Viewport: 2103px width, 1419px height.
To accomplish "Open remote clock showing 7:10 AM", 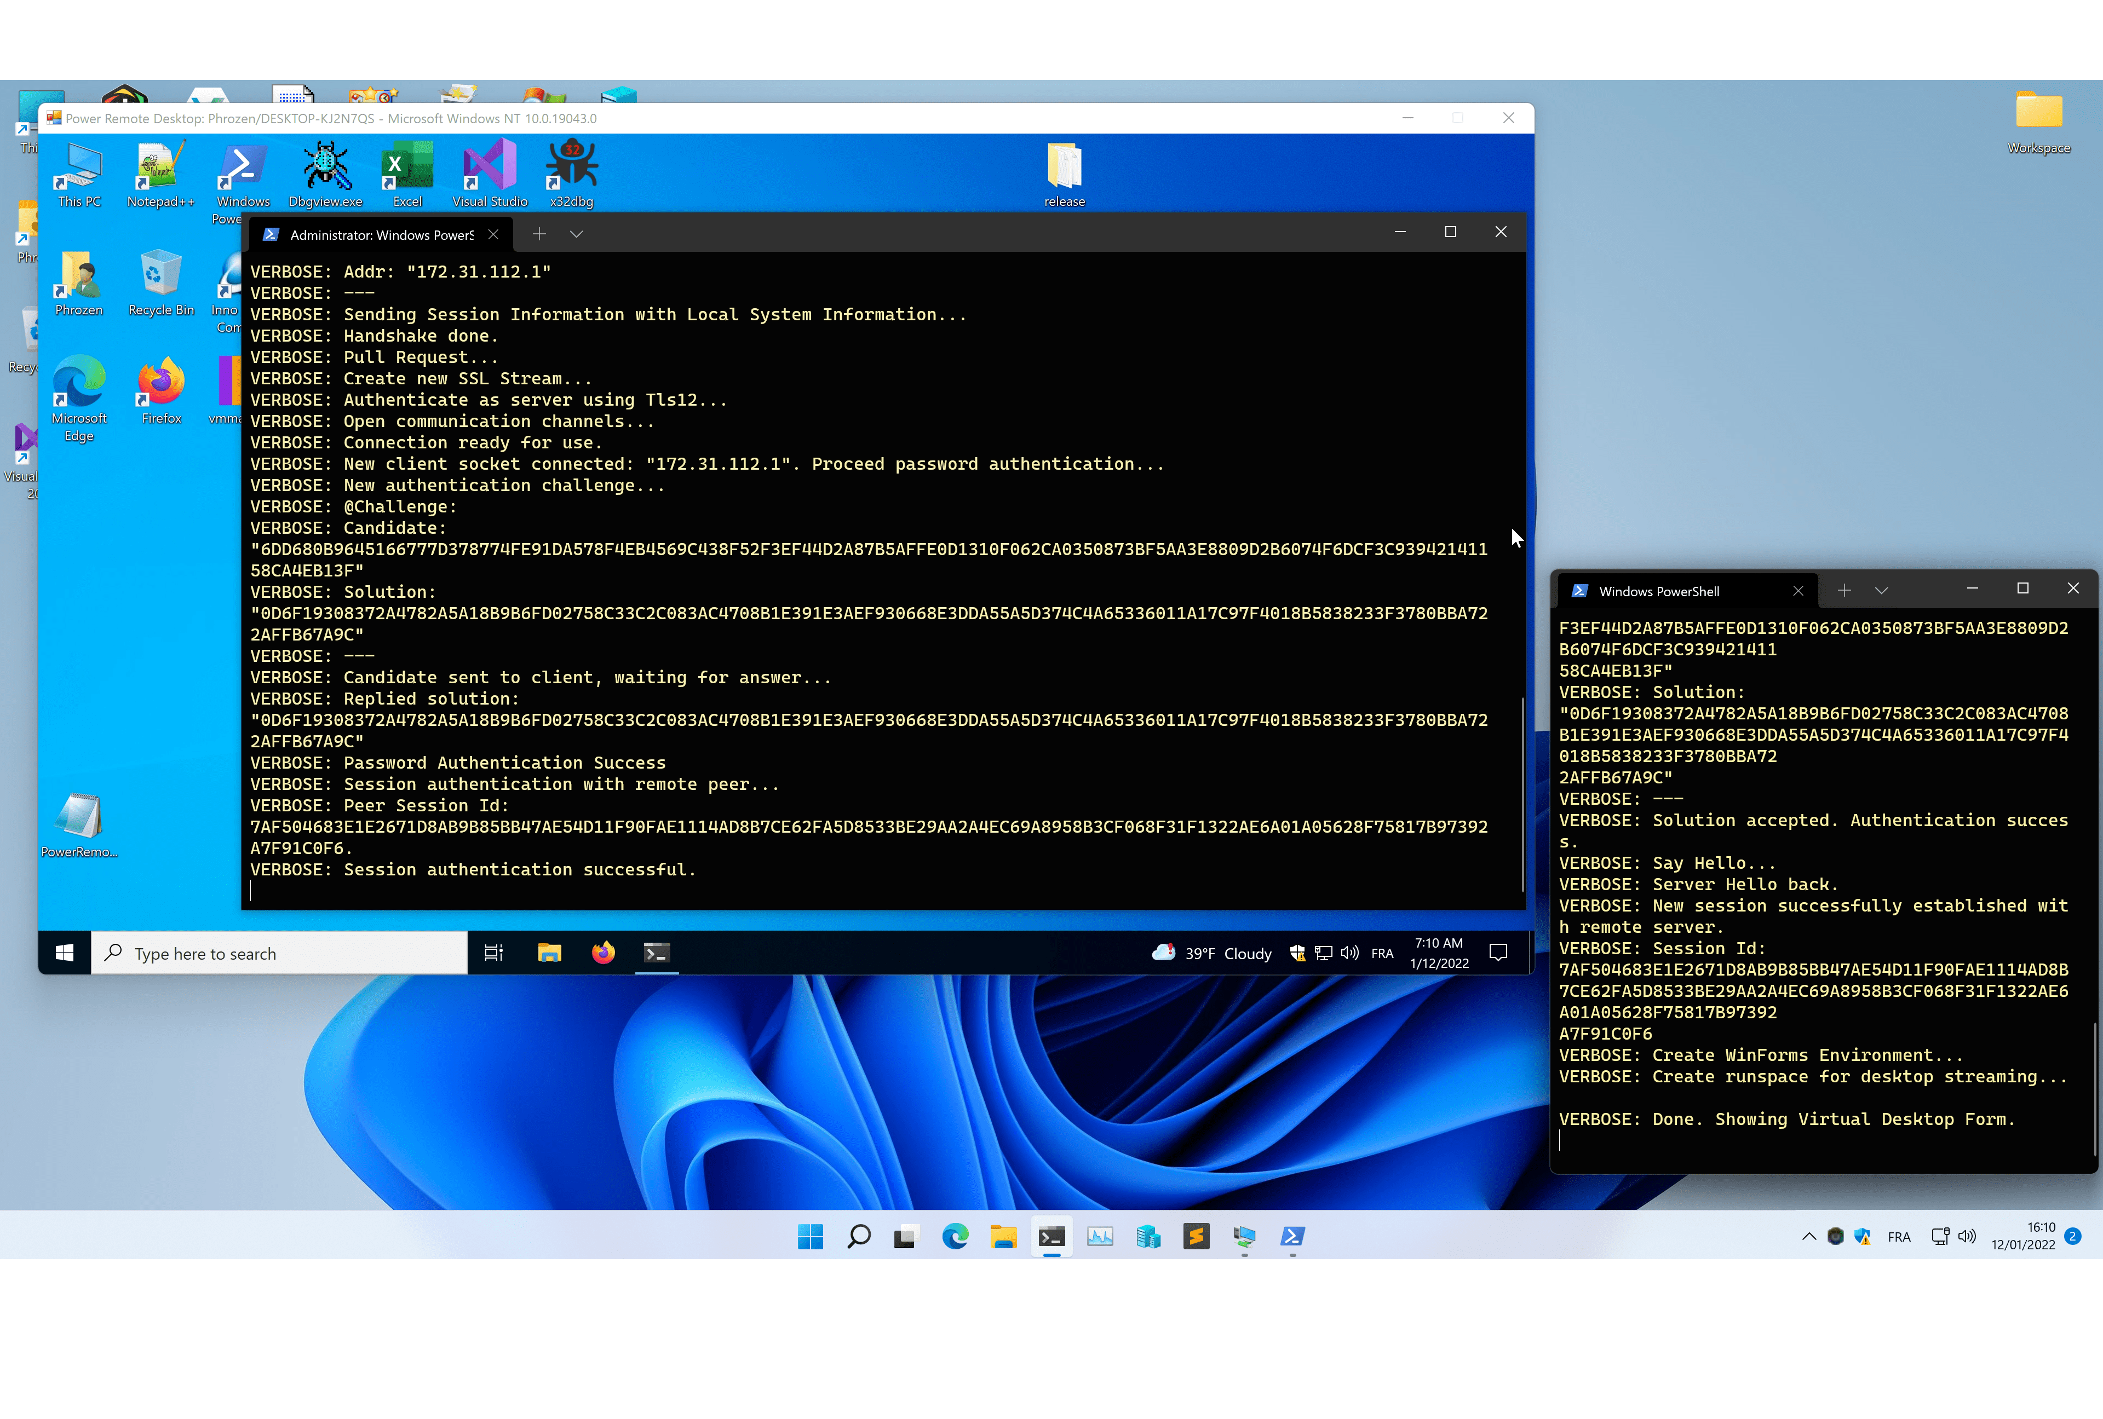I will 1439,953.
